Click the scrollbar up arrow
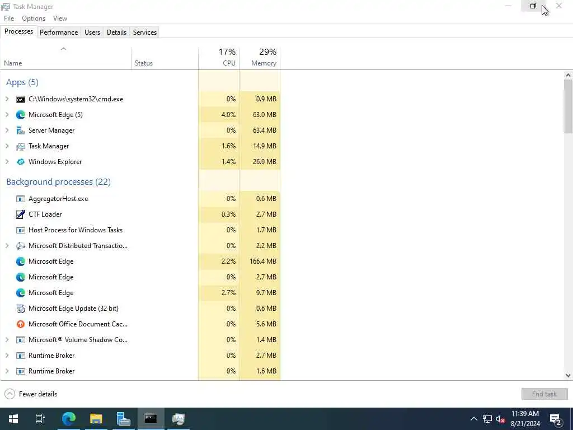Image resolution: width=573 pixels, height=430 pixels. pyautogui.click(x=568, y=76)
